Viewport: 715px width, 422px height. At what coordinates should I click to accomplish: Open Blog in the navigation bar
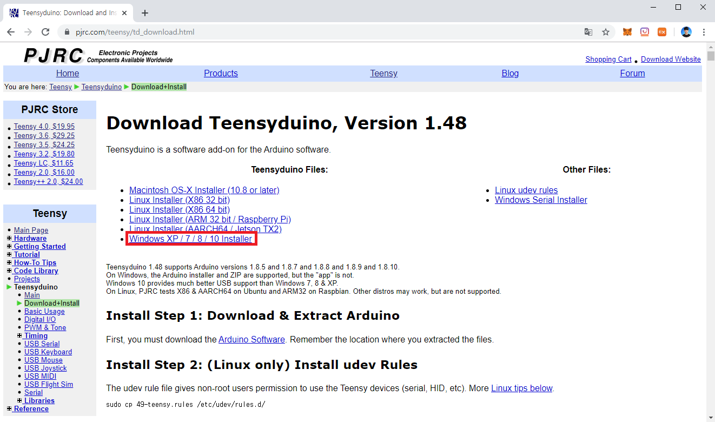click(x=510, y=73)
